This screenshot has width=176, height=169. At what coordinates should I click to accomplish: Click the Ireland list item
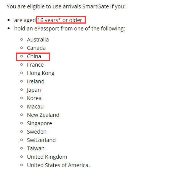pos(36,81)
